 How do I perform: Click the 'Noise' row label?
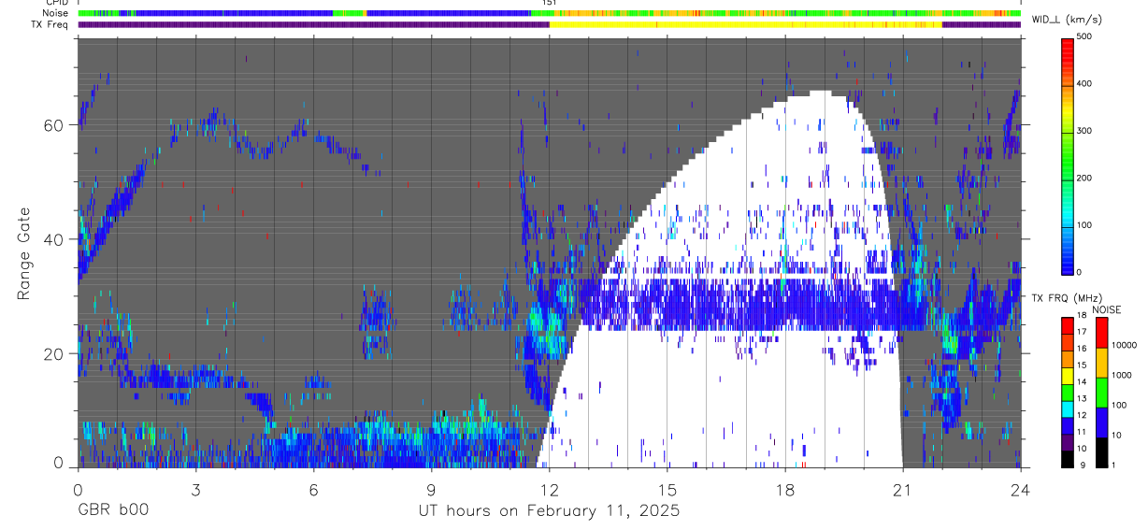[55, 14]
